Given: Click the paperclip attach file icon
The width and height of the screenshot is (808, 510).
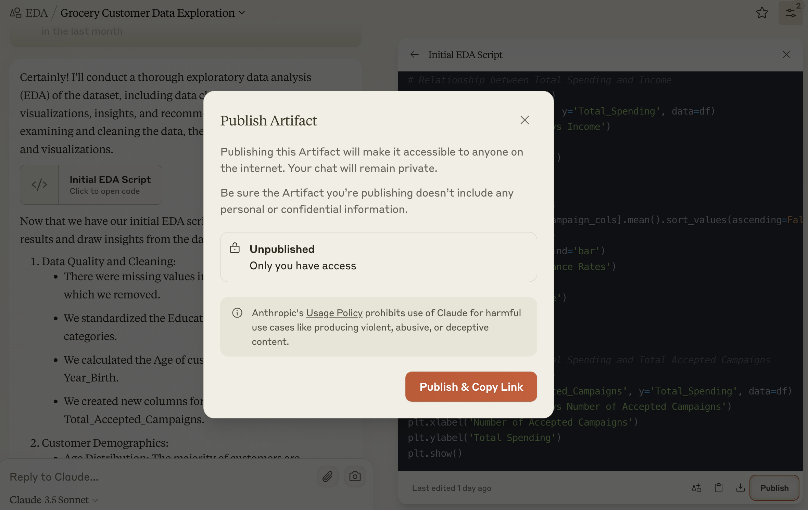Looking at the screenshot, I should pos(327,477).
